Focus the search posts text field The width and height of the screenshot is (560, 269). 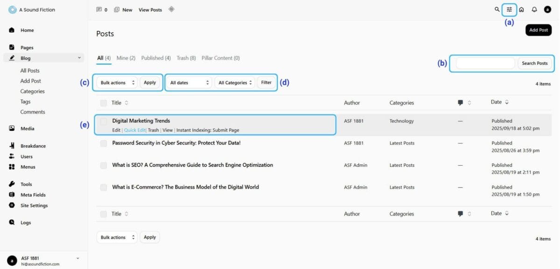point(485,63)
